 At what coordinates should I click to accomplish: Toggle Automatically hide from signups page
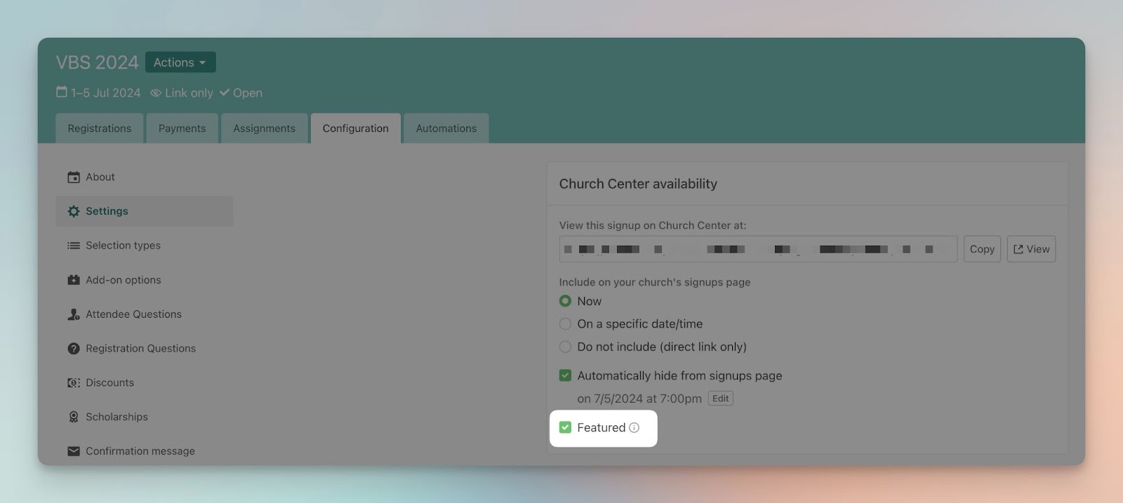click(x=565, y=375)
